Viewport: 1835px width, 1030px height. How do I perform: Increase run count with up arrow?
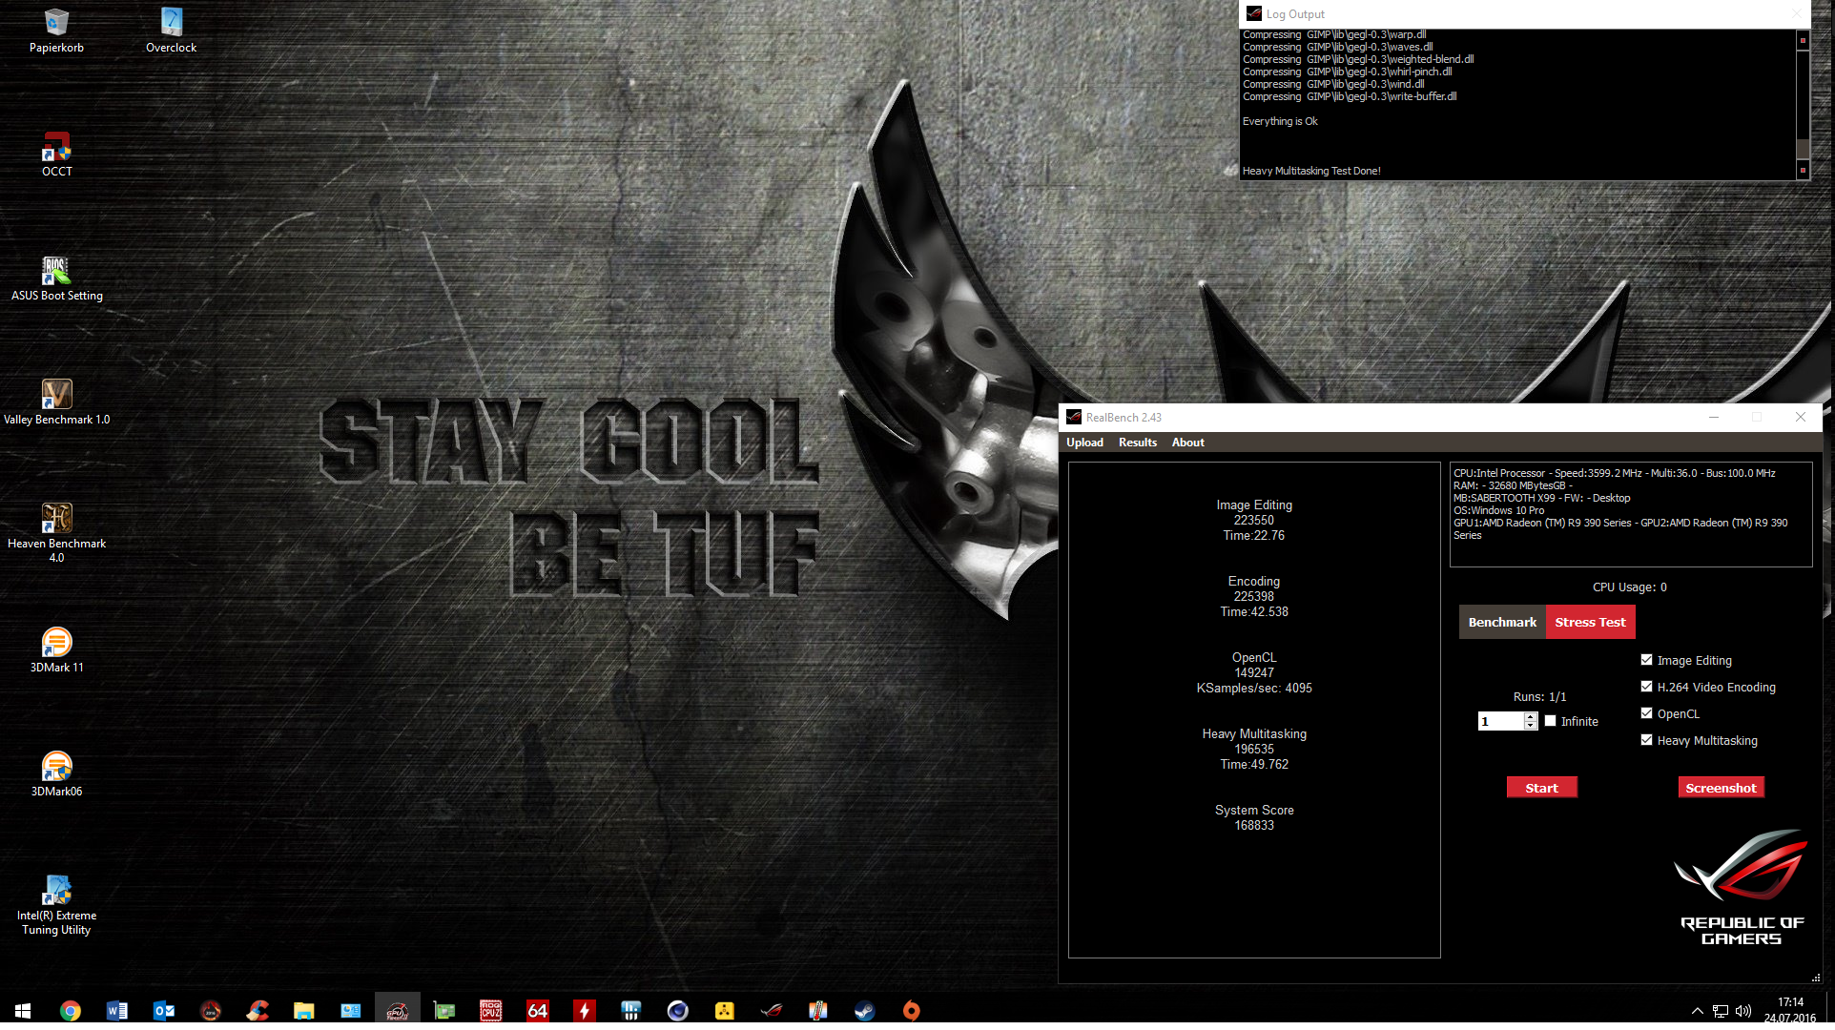click(x=1531, y=716)
